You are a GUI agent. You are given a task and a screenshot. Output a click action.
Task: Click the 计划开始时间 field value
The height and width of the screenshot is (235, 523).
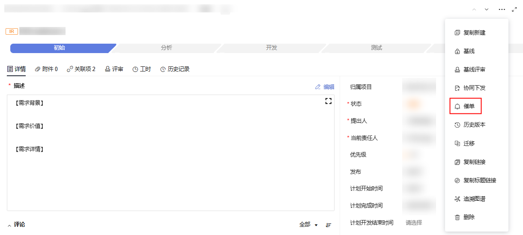414,189
